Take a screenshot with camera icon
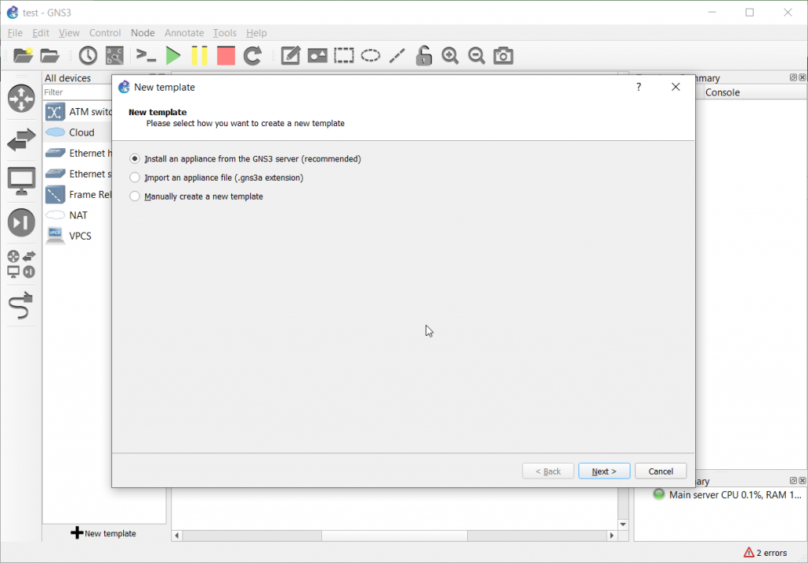 [503, 55]
